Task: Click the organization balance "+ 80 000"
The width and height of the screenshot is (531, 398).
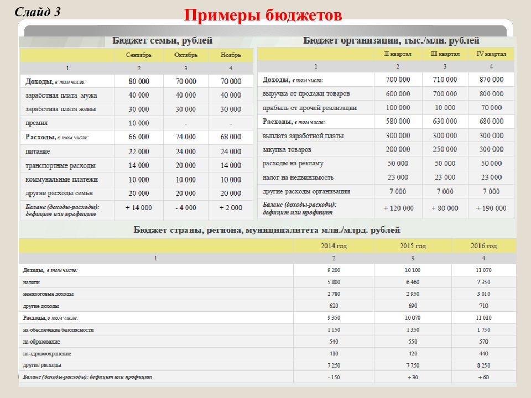Action: 445,208
